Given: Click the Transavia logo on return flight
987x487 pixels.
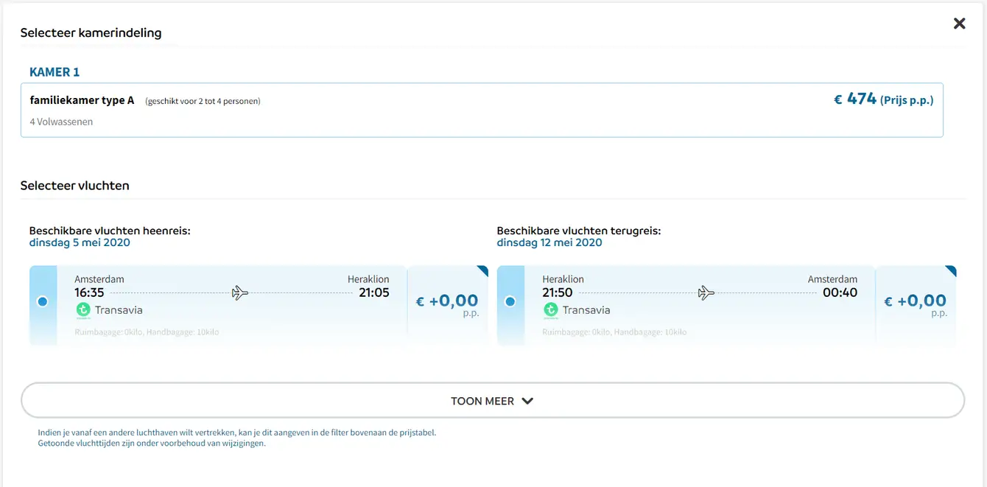Looking at the screenshot, I should (x=551, y=310).
